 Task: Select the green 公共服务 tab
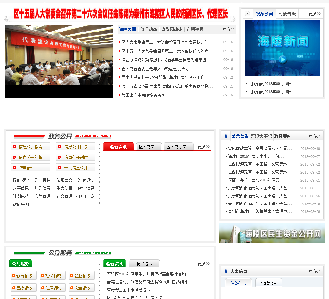coord(21,263)
